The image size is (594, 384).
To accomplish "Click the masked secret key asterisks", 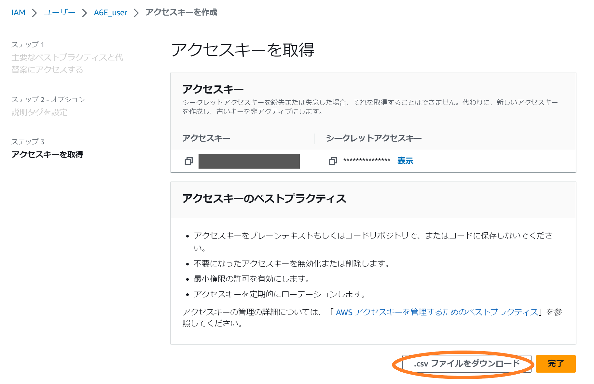I will [366, 160].
